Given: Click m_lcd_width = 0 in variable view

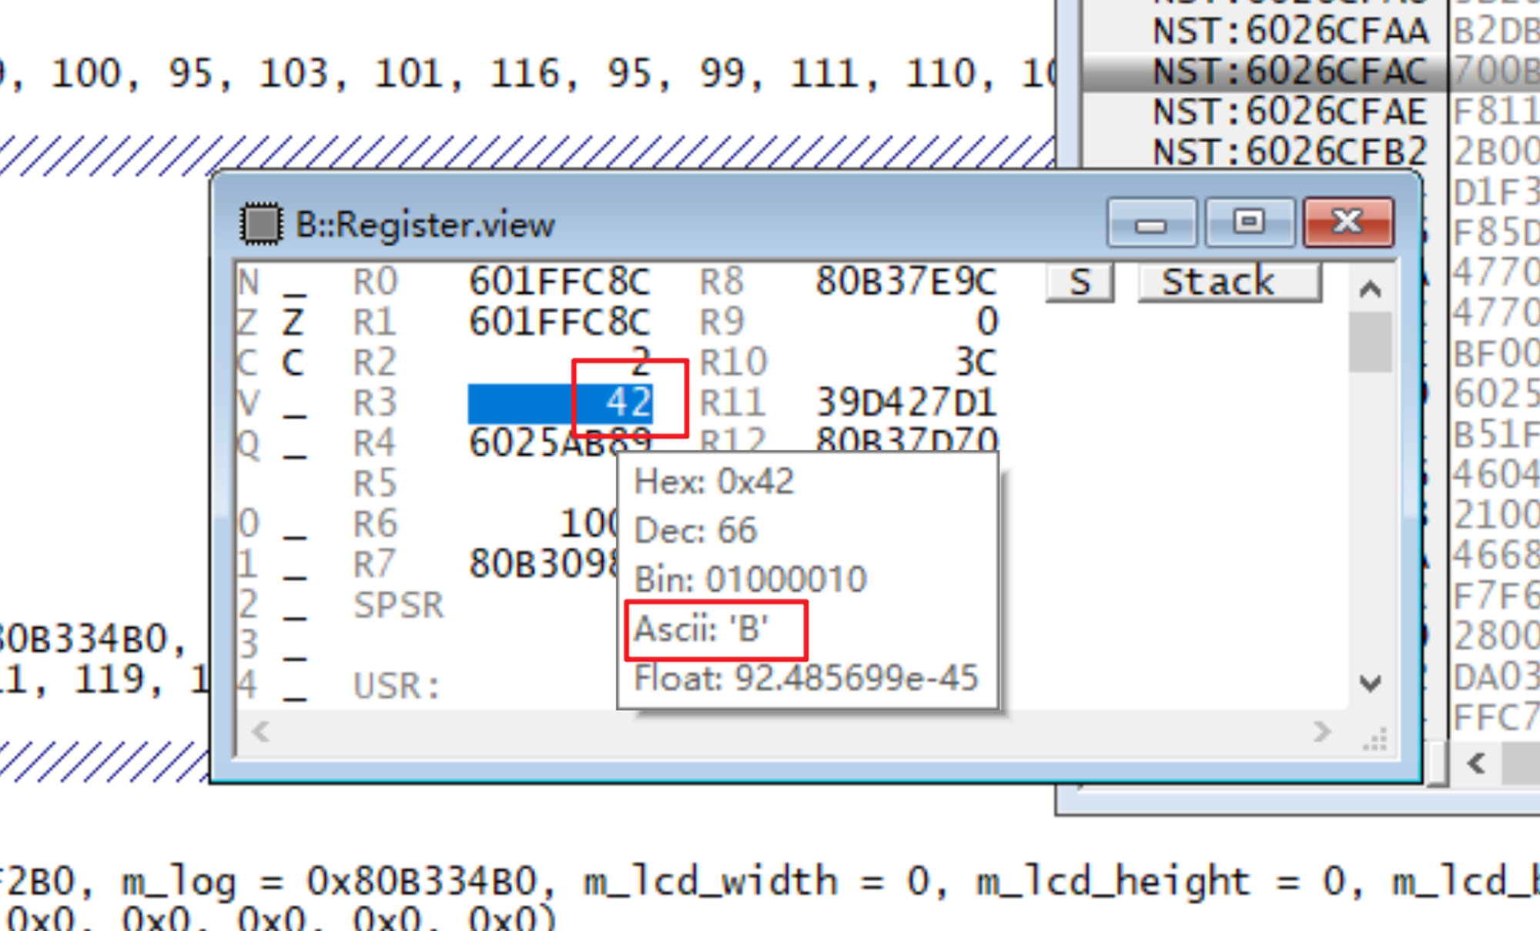Looking at the screenshot, I should pyautogui.click(x=756, y=881).
